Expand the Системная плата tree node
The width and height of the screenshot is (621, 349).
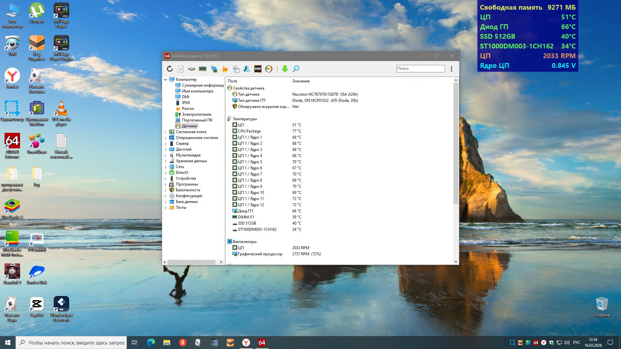pyautogui.click(x=166, y=132)
